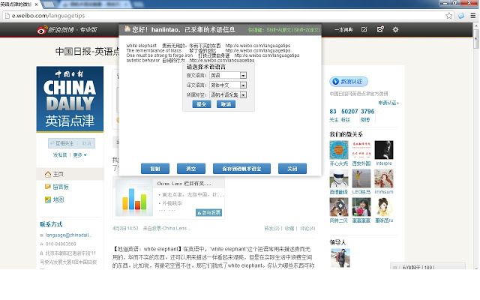The height and width of the screenshot is (300, 480).
Task: Click the China Daily profile image
Action: point(70,99)
